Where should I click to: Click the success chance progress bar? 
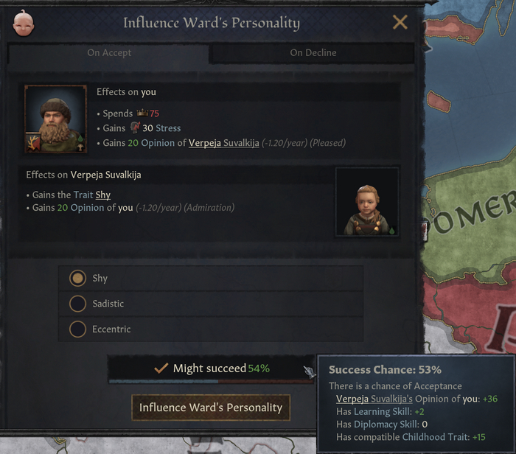click(x=211, y=382)
